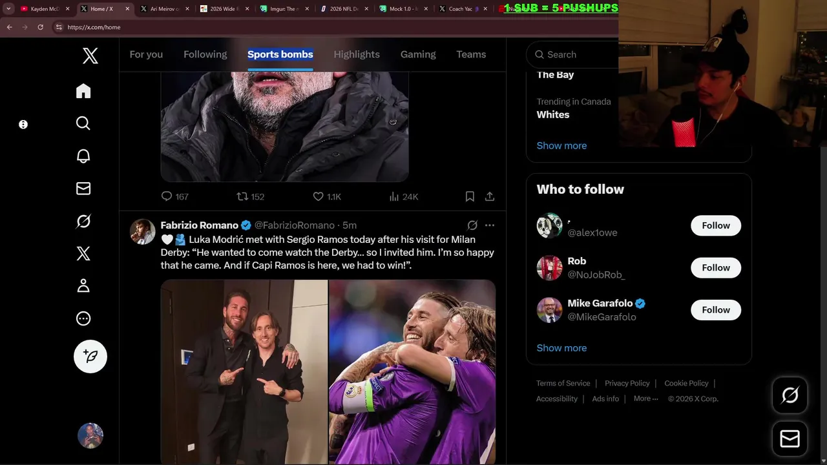827x465 pixels.
Task: Reply to post with 167 comments
Action: click(x=174, y=196)
